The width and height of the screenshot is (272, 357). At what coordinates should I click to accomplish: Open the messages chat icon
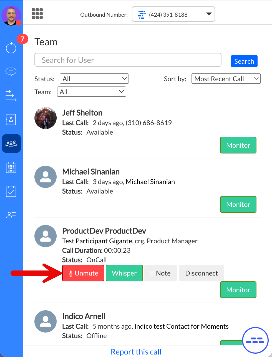point(11,72)
